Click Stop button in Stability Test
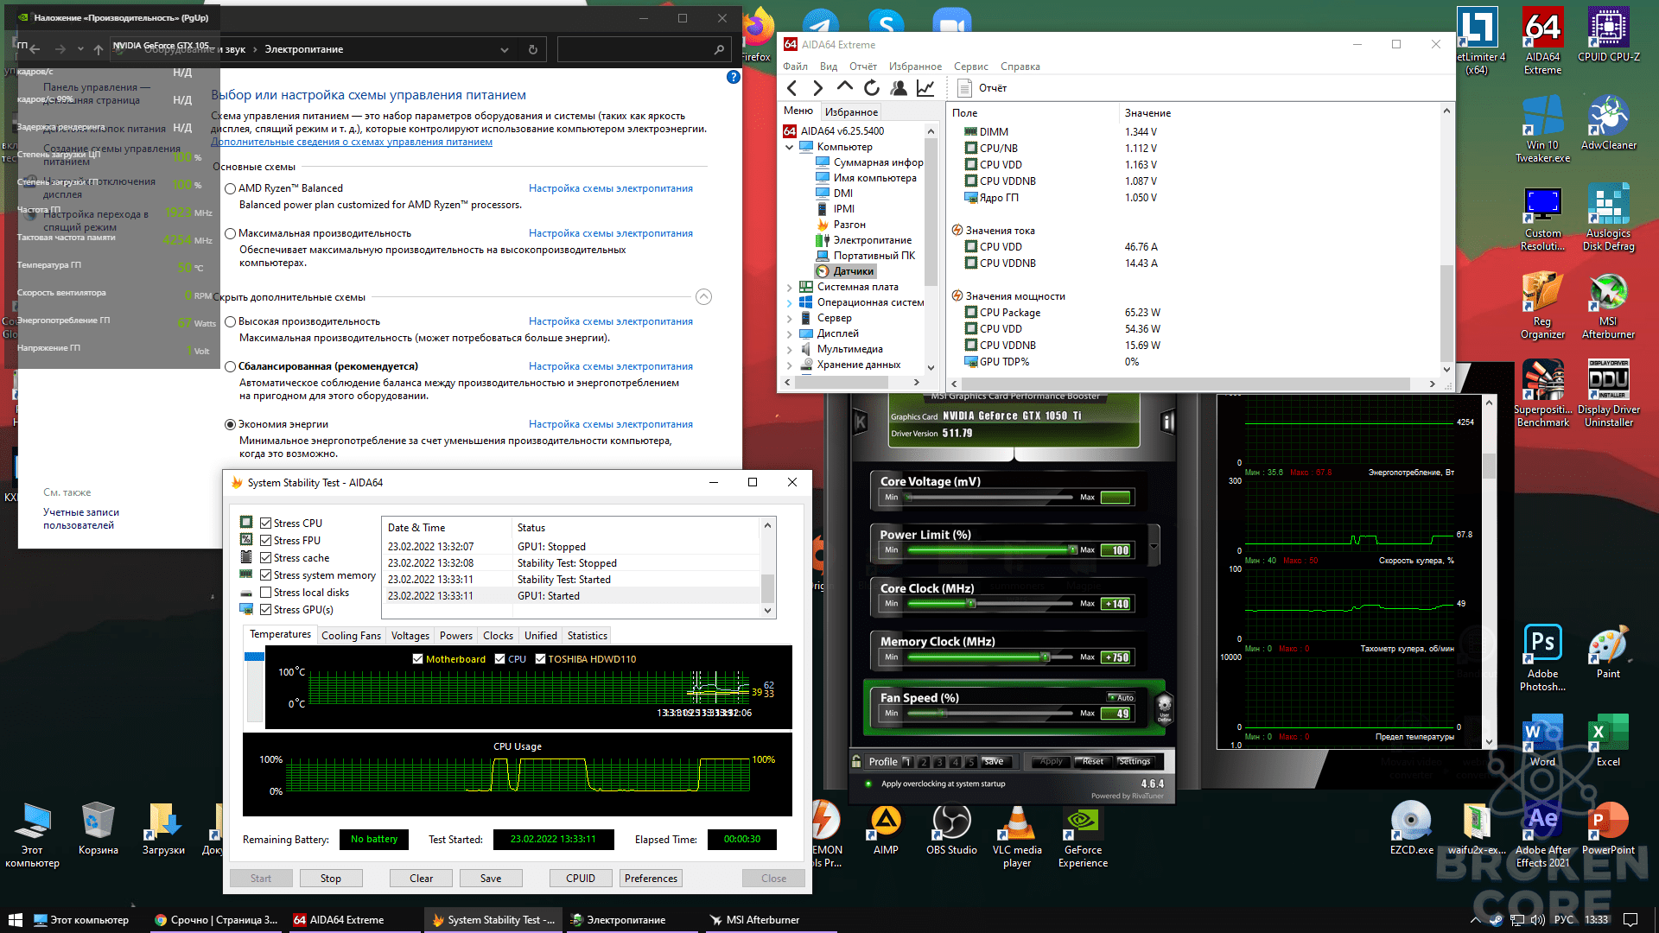 coord(330,878)
